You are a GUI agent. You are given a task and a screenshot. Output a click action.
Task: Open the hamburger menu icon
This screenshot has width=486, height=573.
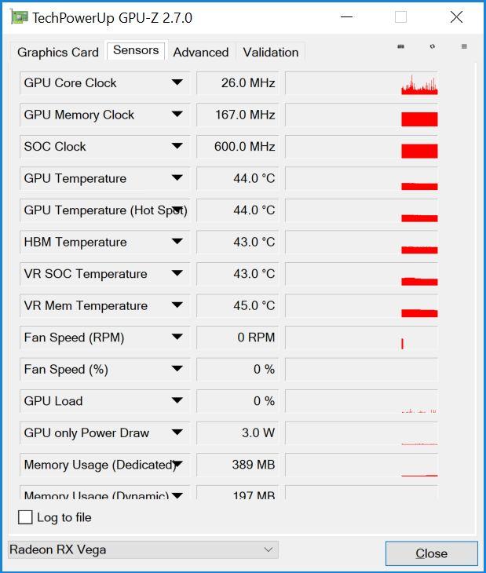pos(464,46)
